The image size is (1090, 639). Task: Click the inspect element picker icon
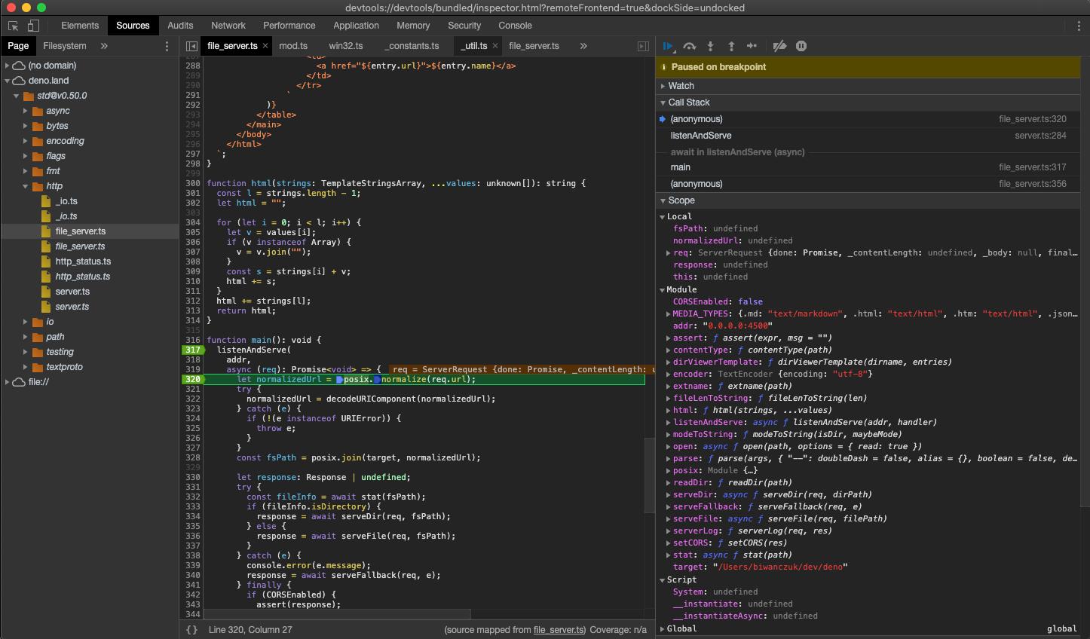[x=13, y=26]
